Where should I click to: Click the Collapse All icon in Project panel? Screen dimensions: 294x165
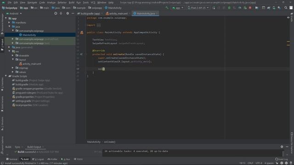tap(61, 13)
